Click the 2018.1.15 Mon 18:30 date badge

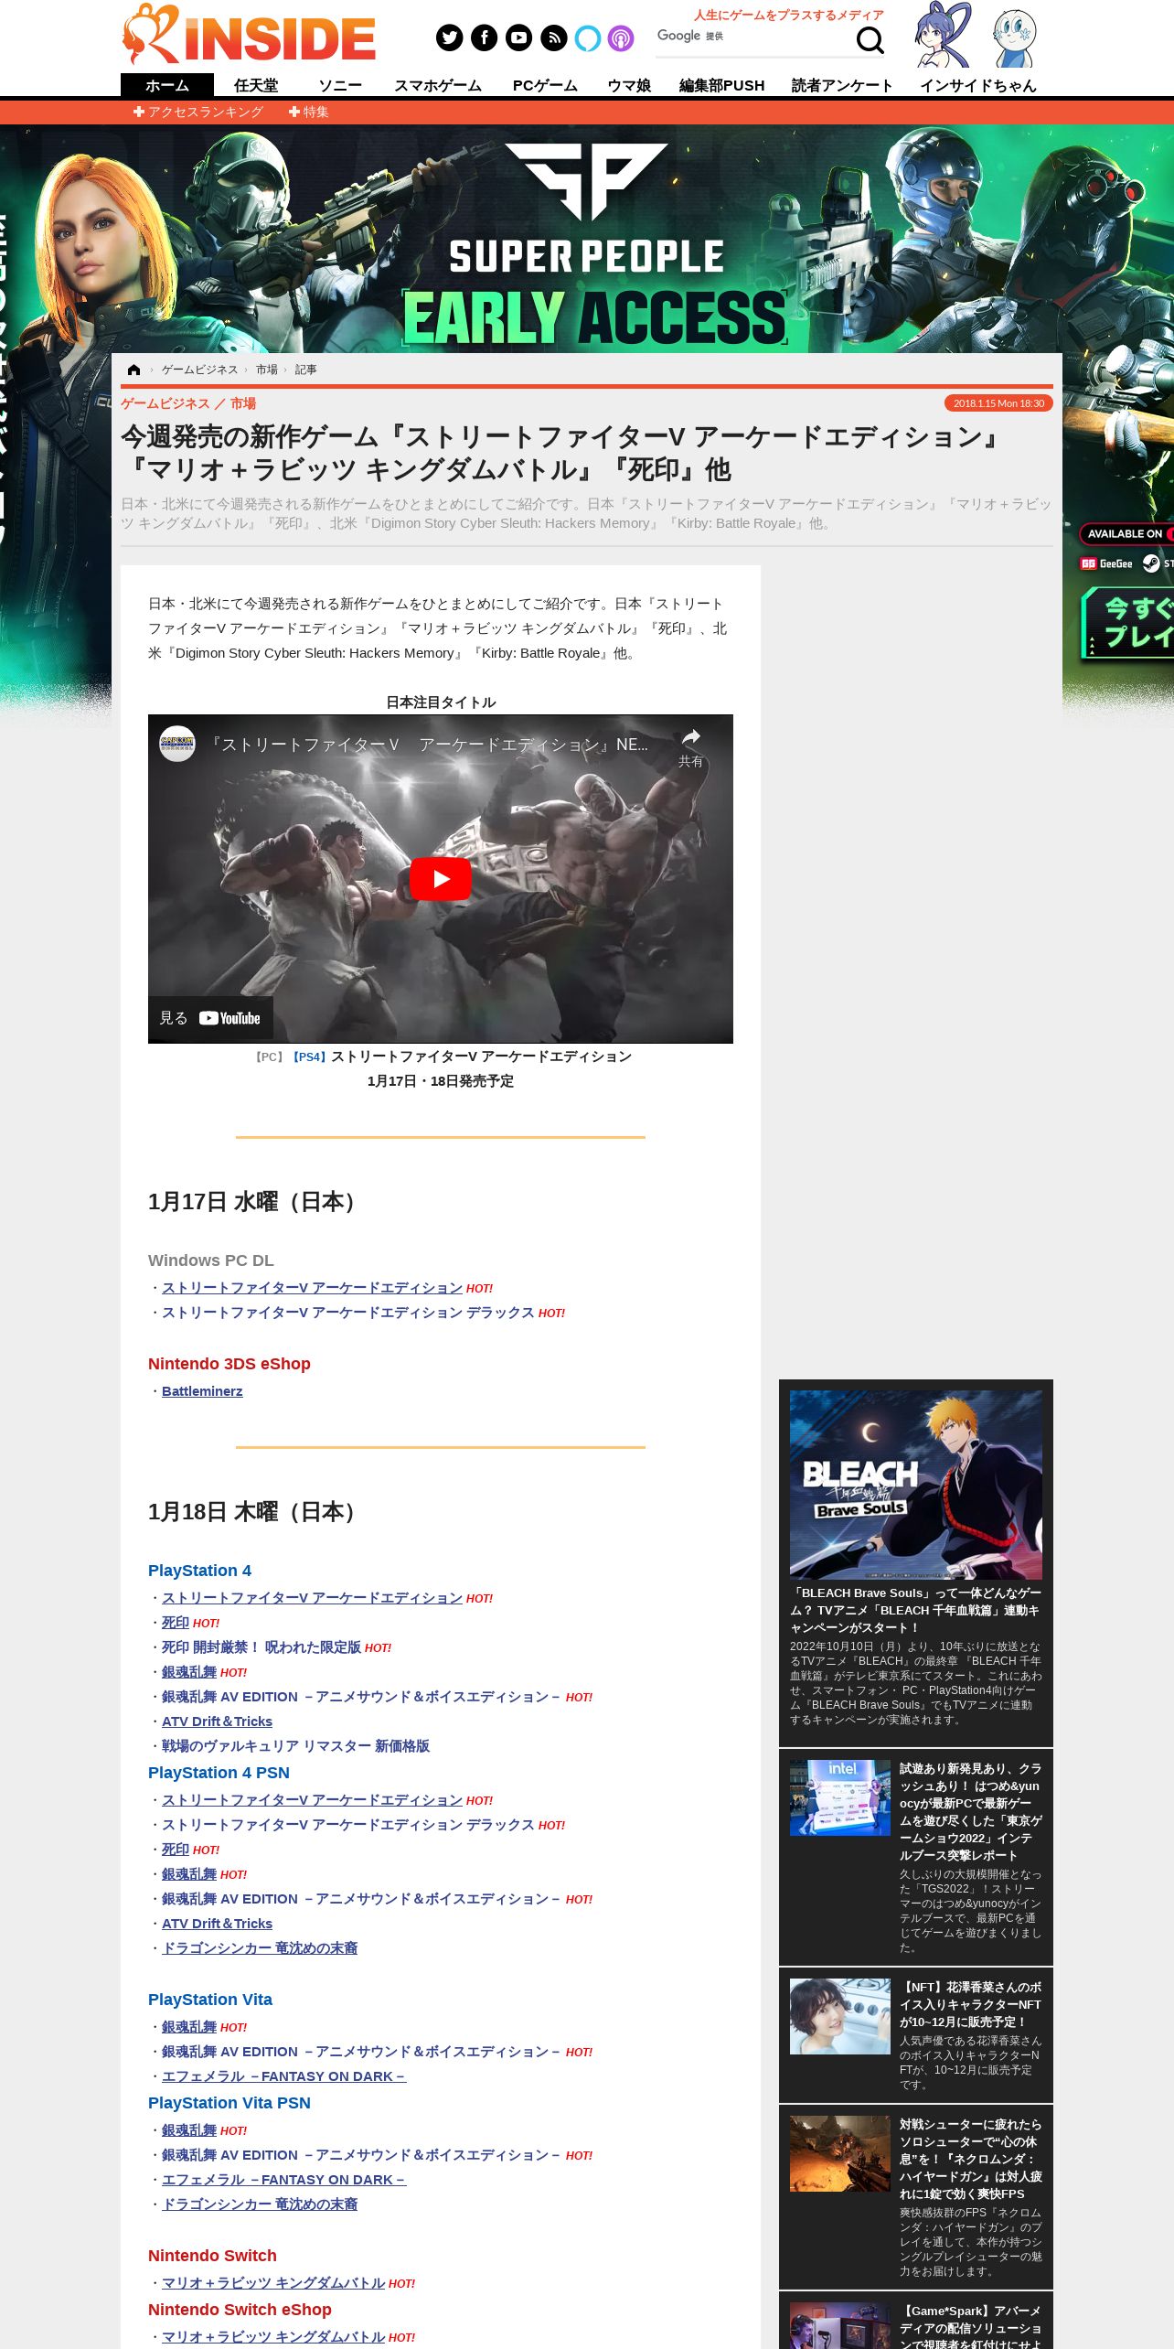[x=998, y=403]
